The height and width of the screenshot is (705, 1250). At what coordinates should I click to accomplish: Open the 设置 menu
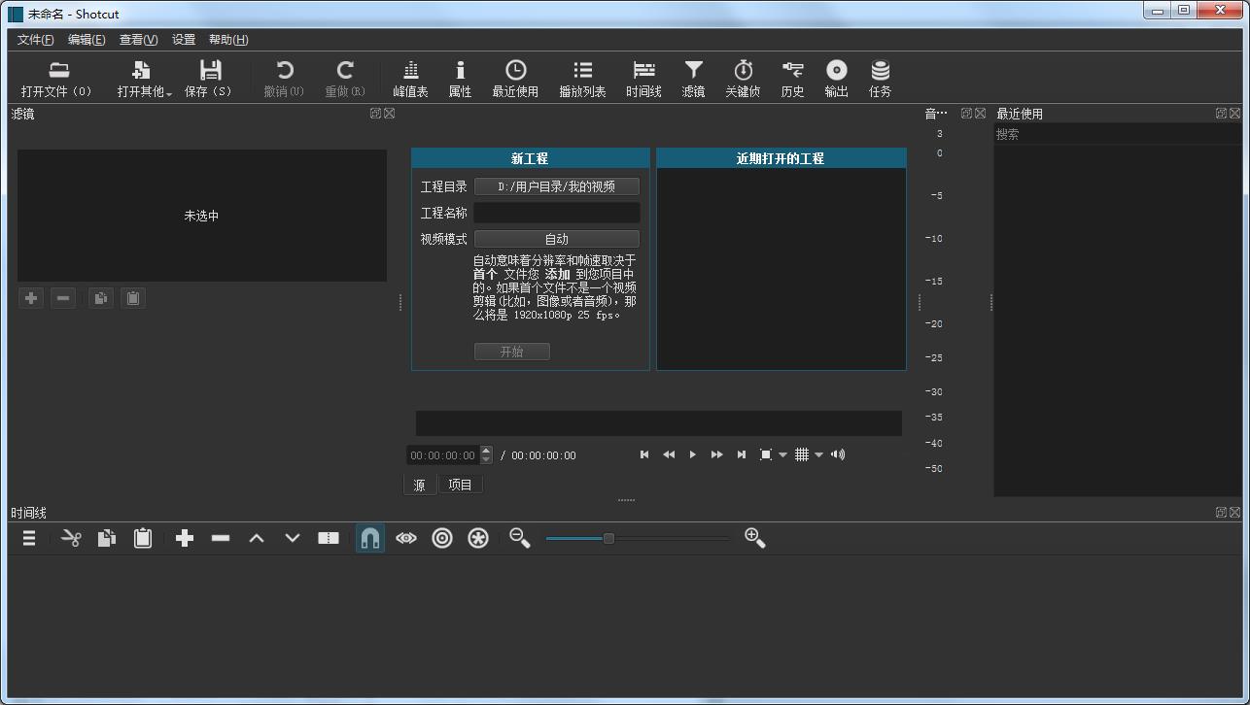[184, 40]
